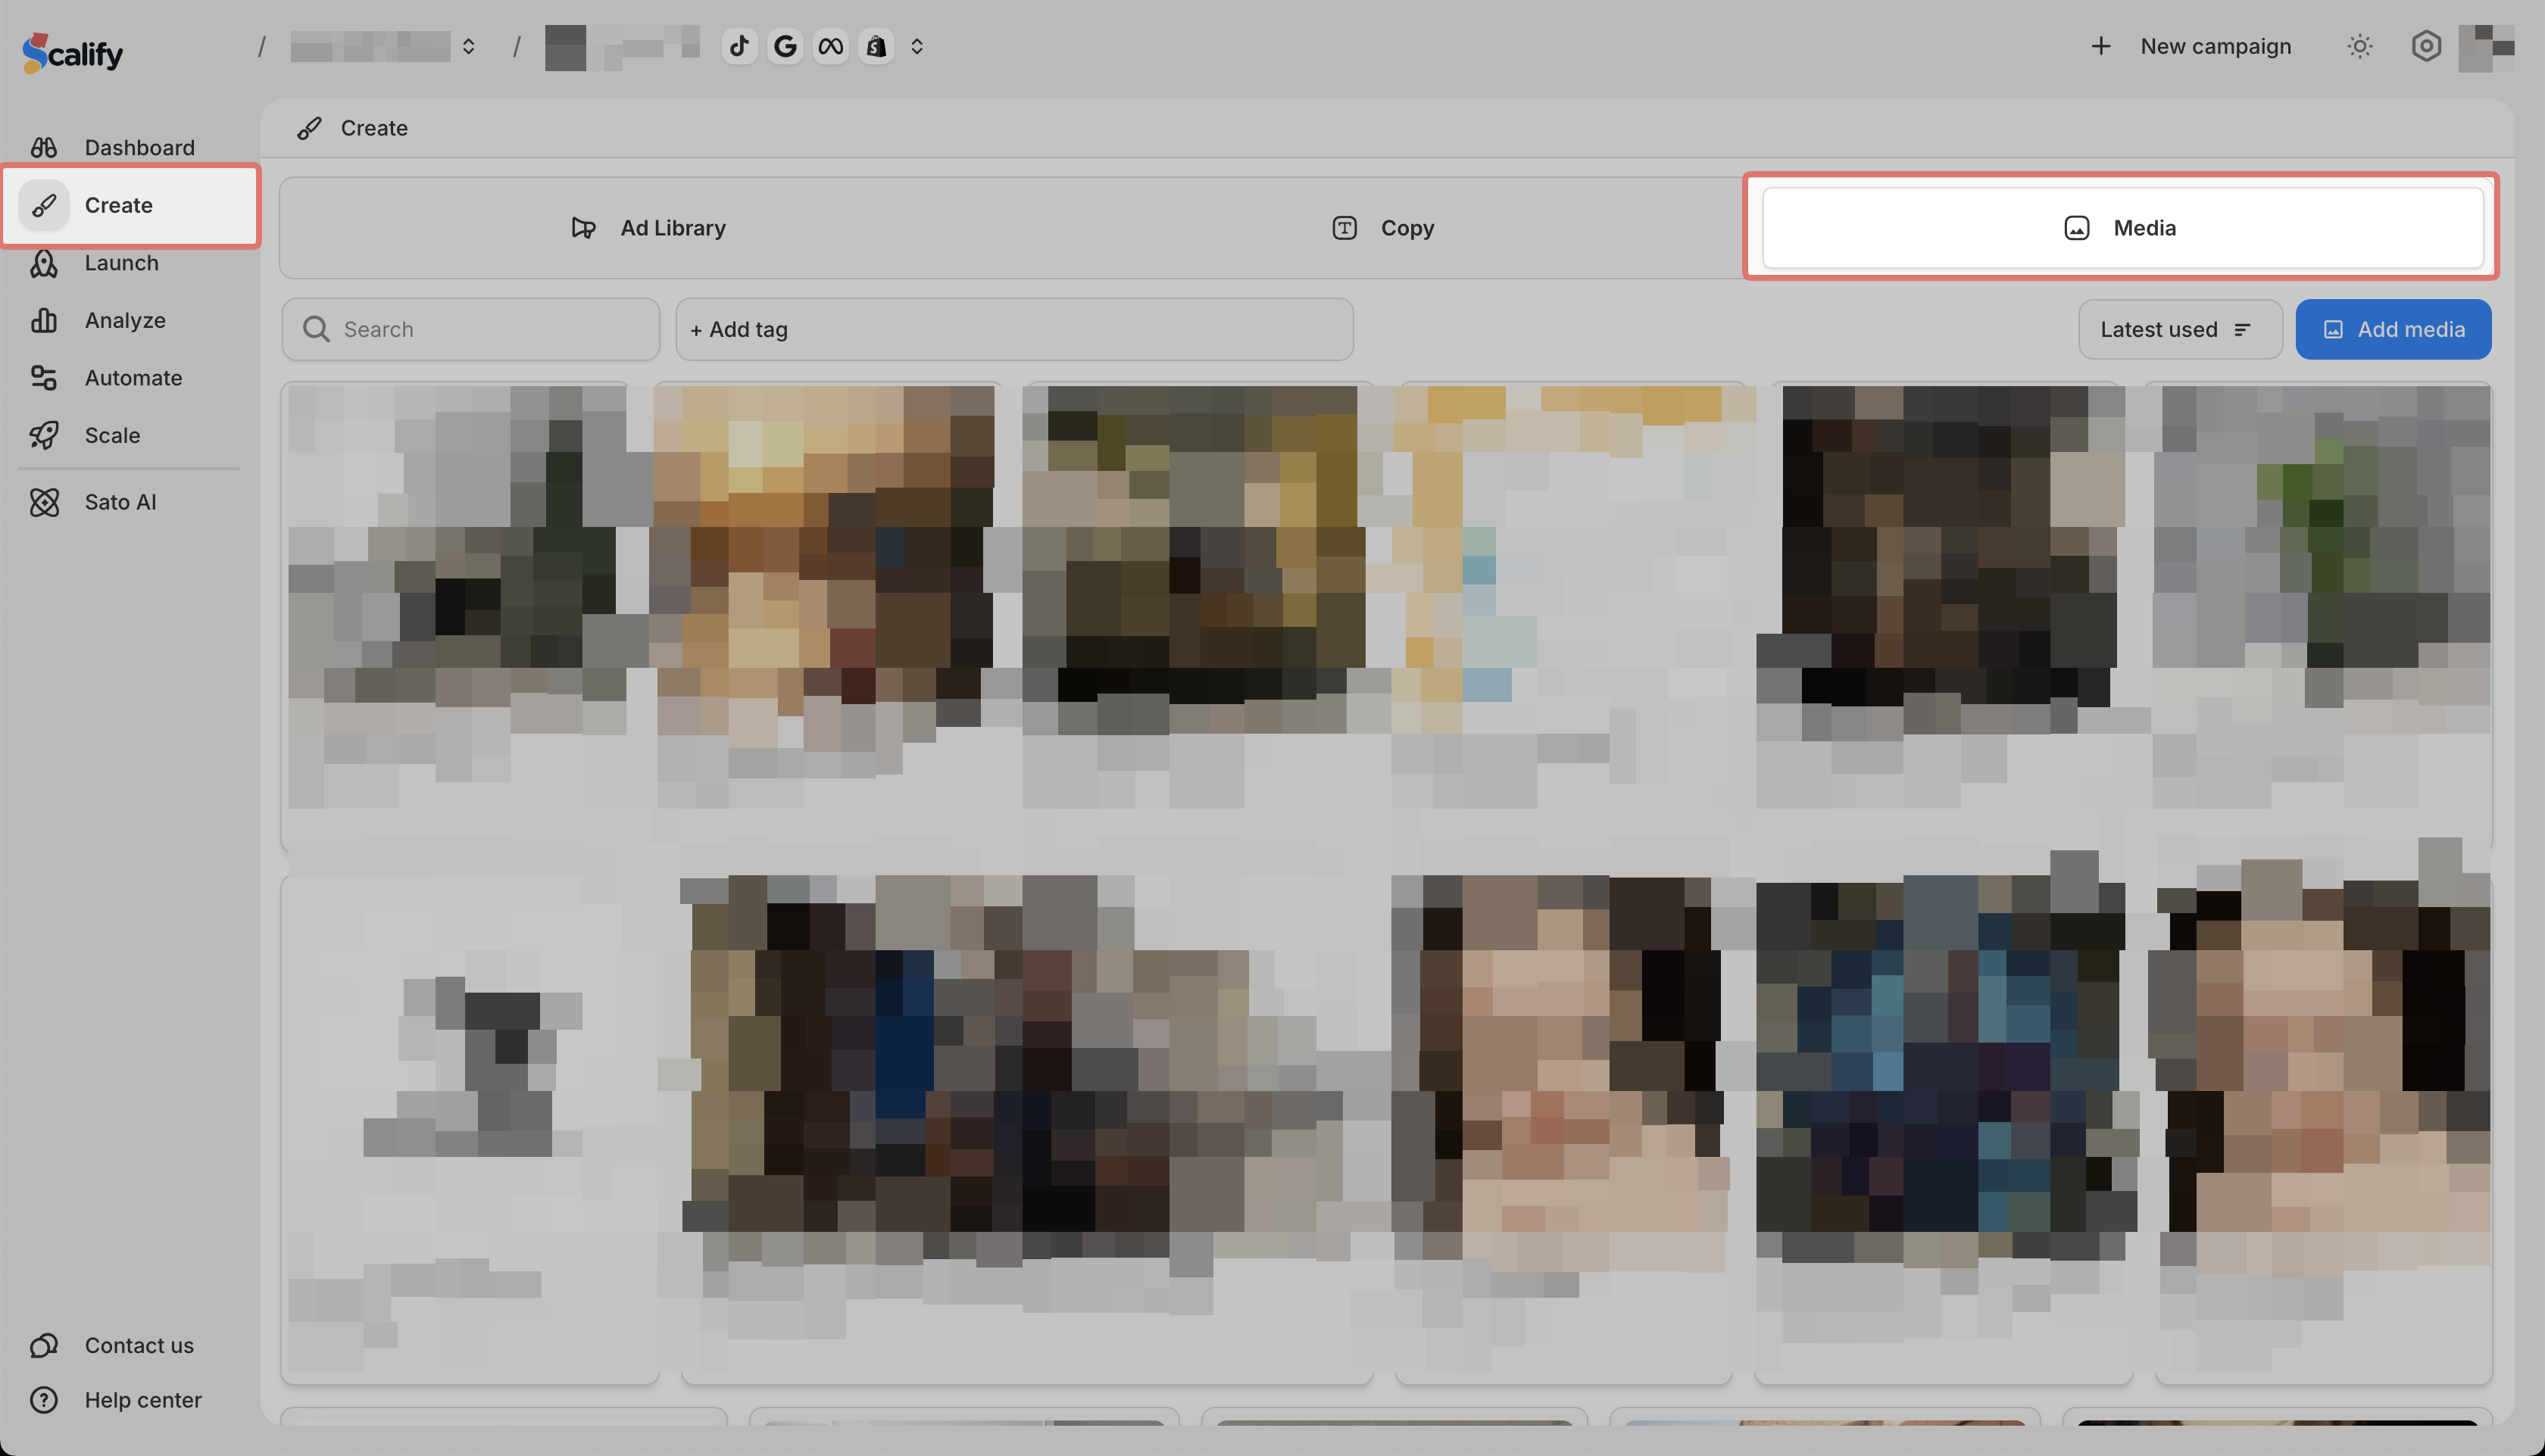Screen dimensions: 2545x1456
Task: Expand the workspace selector chevrons
Action: coord(468,46)
